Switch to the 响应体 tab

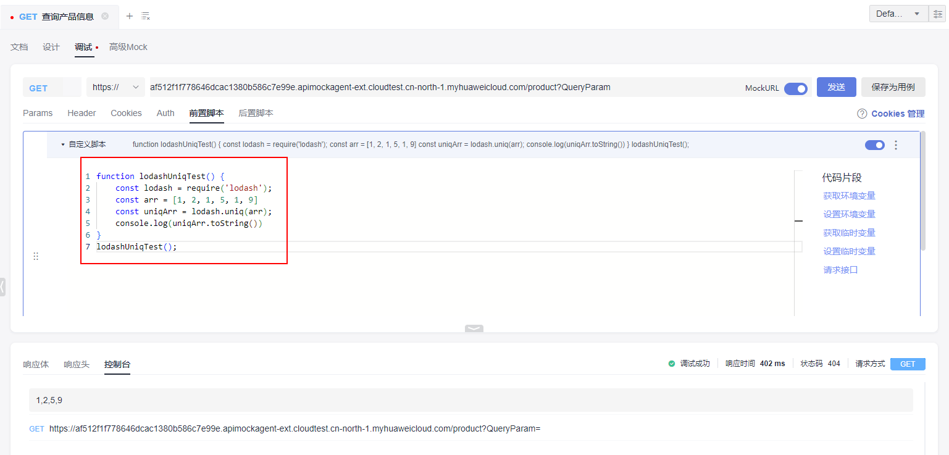click(x=36, y=364)
